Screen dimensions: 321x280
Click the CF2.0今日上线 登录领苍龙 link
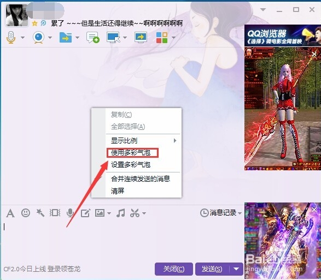[42, 269]
